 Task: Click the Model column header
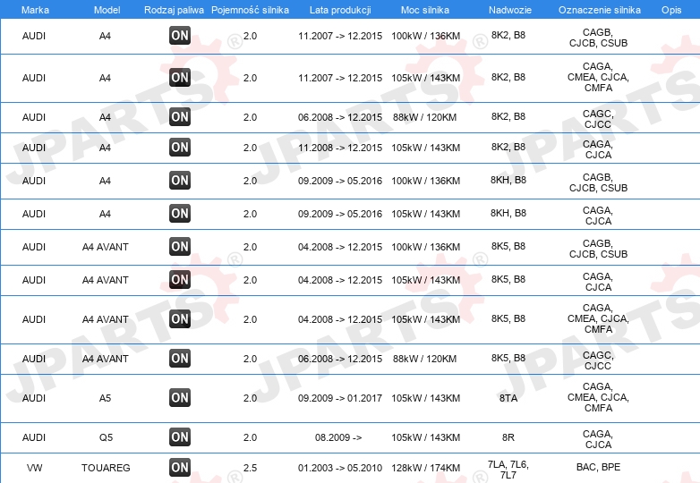point(107,10)
